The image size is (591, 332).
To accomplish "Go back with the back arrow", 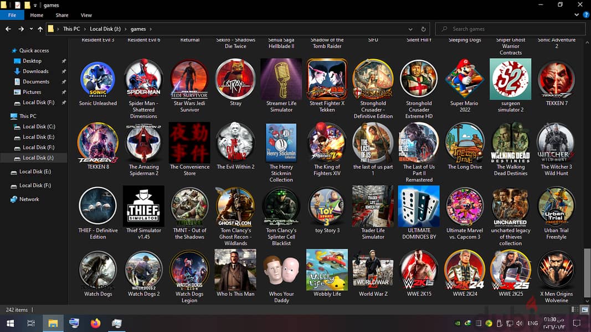I will [8, 29].
